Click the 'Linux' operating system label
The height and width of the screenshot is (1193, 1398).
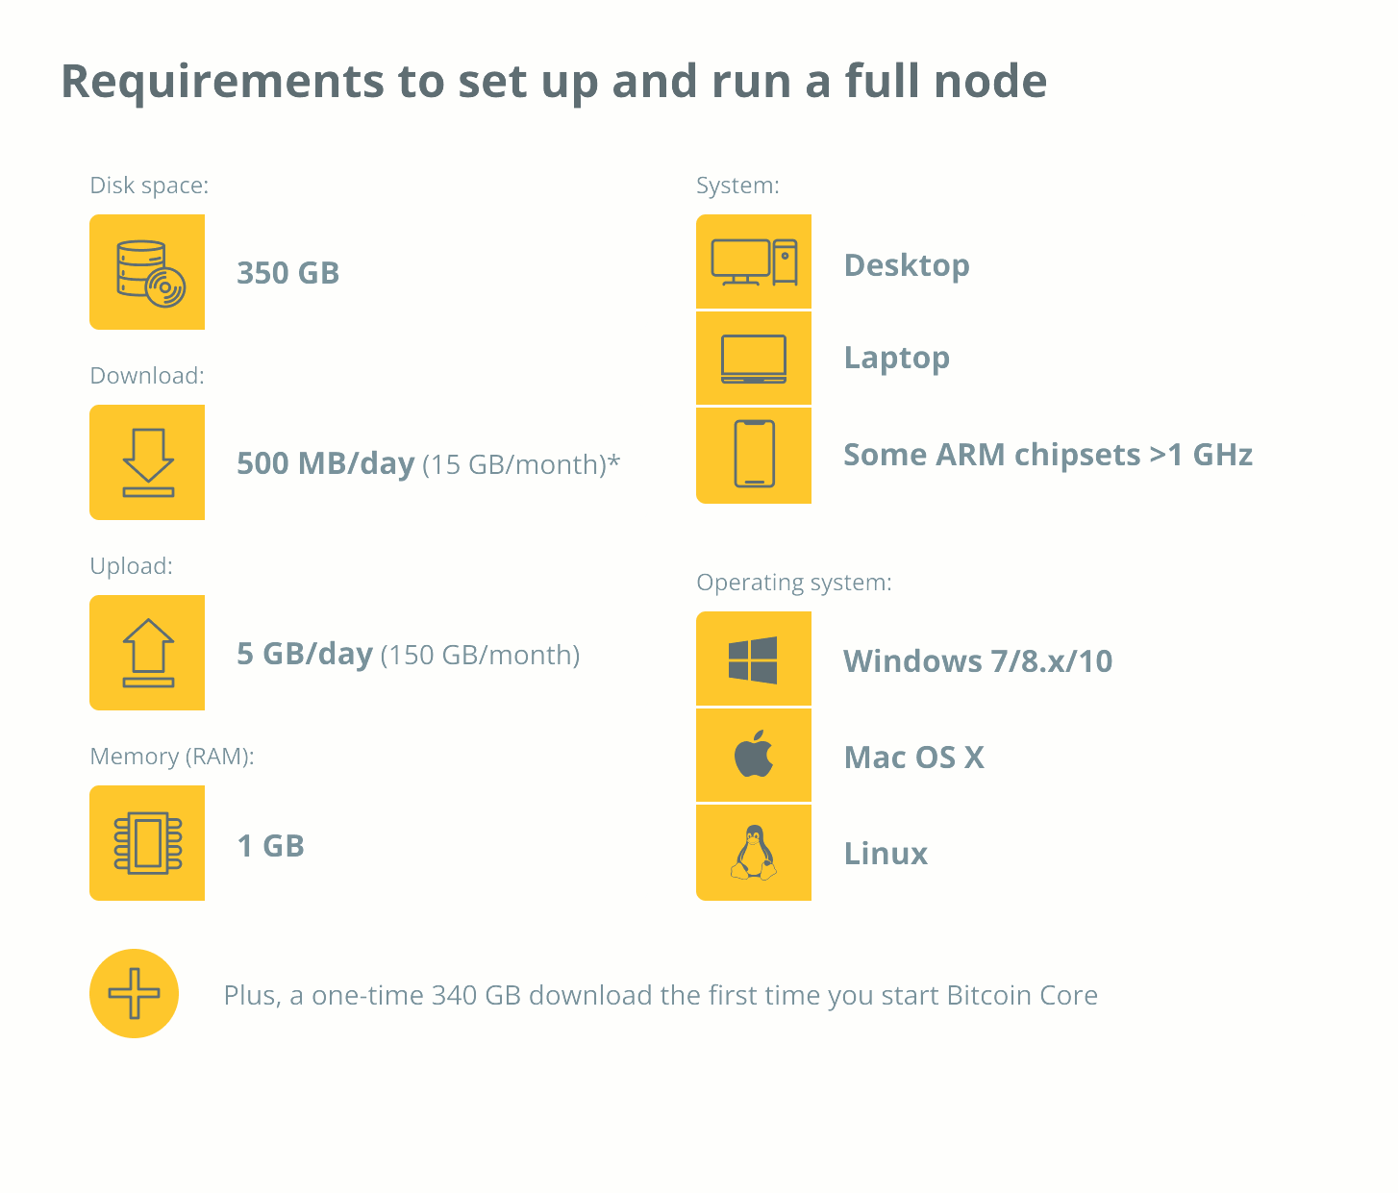[886, 854]
